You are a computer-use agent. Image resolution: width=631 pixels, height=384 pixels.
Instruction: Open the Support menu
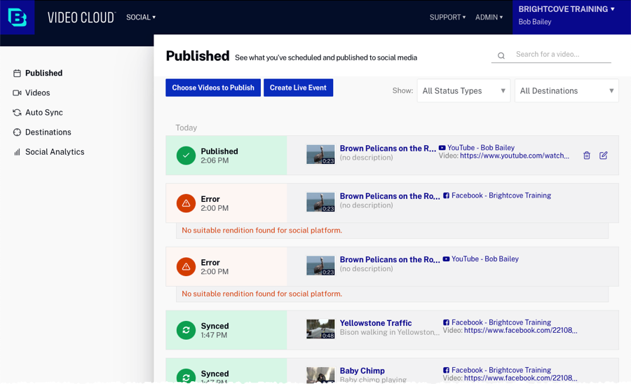[x=447, y=18]
